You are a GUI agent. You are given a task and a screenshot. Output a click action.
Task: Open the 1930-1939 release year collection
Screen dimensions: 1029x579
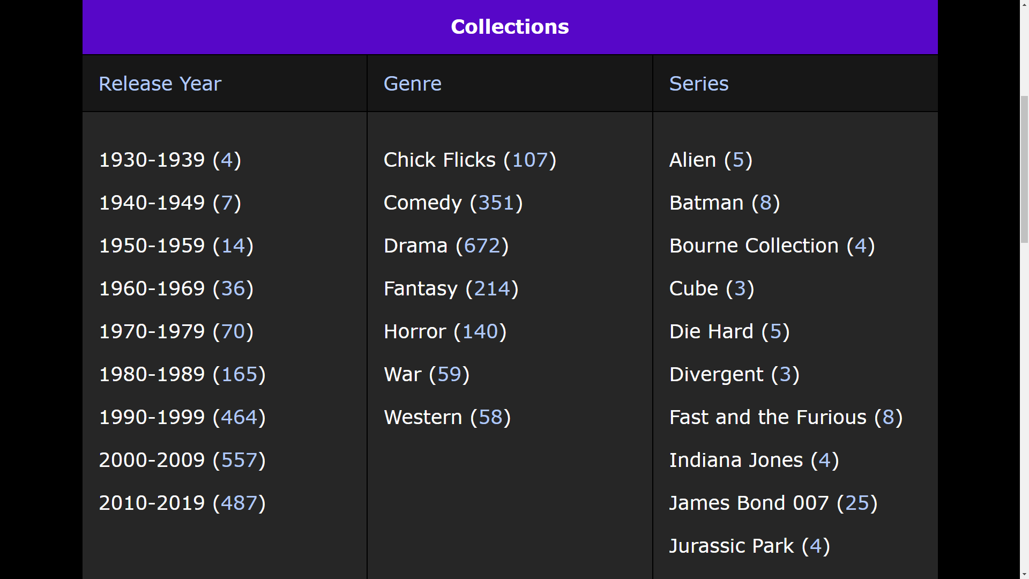point(169,159)
